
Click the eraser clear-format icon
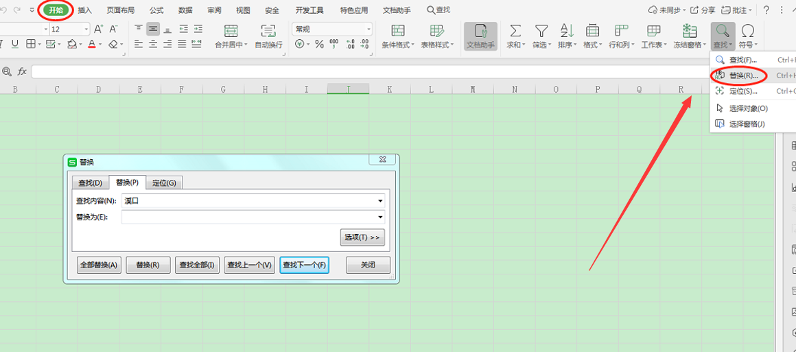click(114, 44)
